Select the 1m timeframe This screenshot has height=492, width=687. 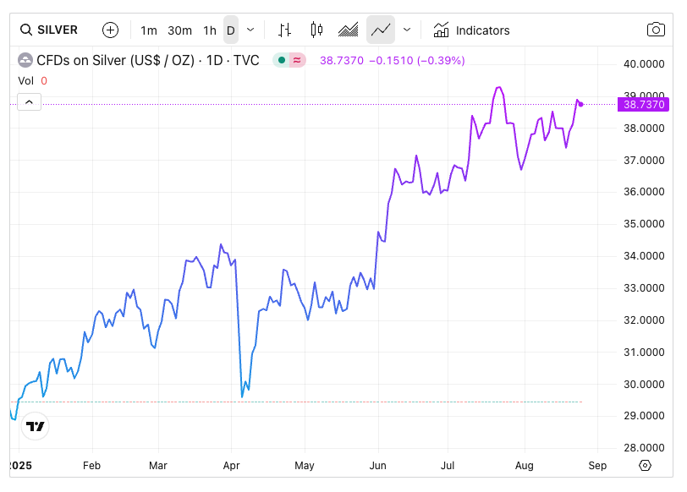click(149, 30)
